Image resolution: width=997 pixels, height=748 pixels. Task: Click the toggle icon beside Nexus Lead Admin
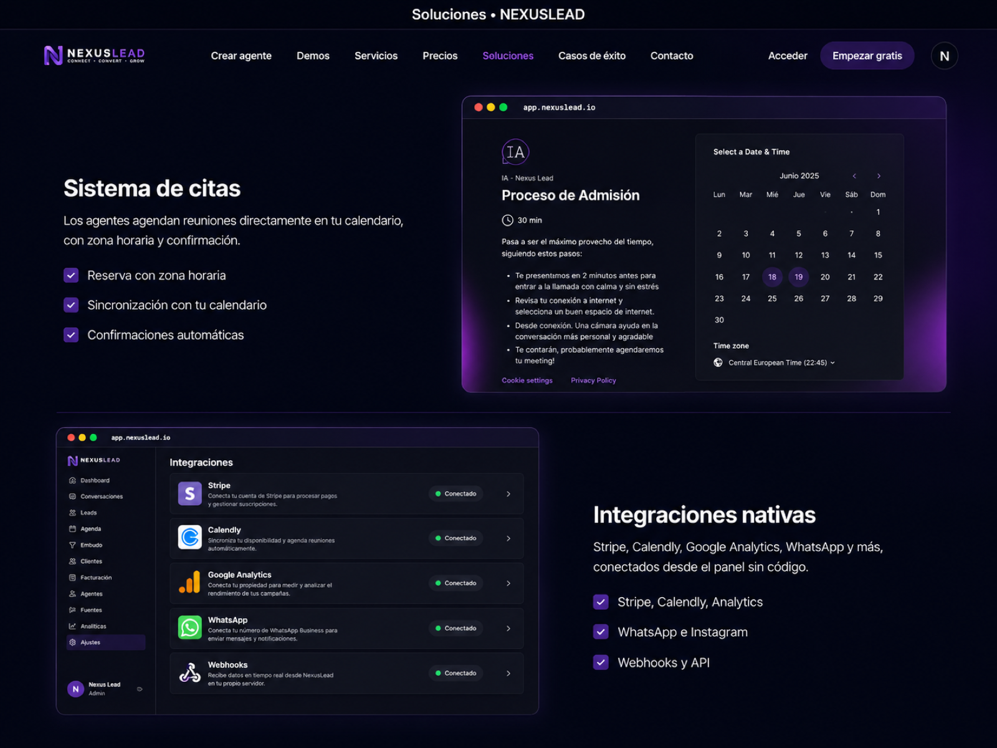[x=140, y=689]
